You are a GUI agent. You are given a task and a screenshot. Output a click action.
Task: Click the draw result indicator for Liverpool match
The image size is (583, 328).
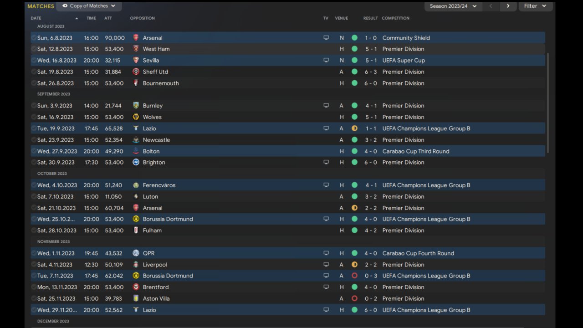354,265
